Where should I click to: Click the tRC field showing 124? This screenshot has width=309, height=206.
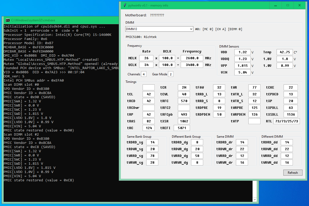pos(149,128)
